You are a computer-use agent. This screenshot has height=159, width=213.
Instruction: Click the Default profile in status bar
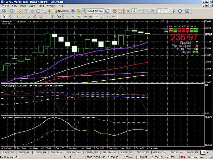[68, 157]
